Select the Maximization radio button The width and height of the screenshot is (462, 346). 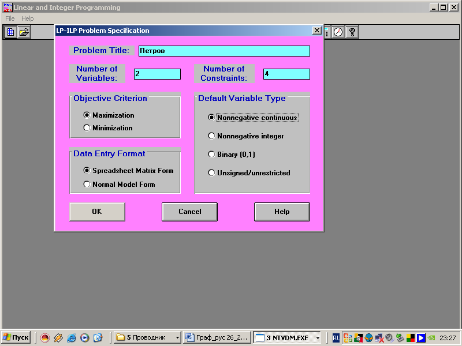pyautogui.click(x=87, y=115)
